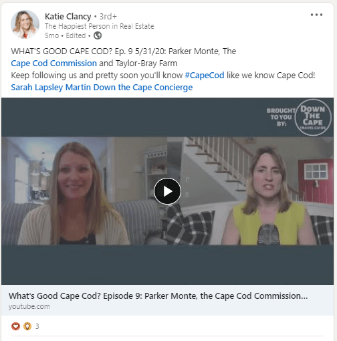Open the post options three-dot menu

tap(316, 15)
